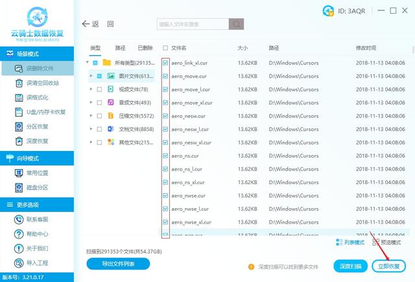Select 常用位置 common locations icon
This screenshot has height=282, width=415.
click(19, 173)
